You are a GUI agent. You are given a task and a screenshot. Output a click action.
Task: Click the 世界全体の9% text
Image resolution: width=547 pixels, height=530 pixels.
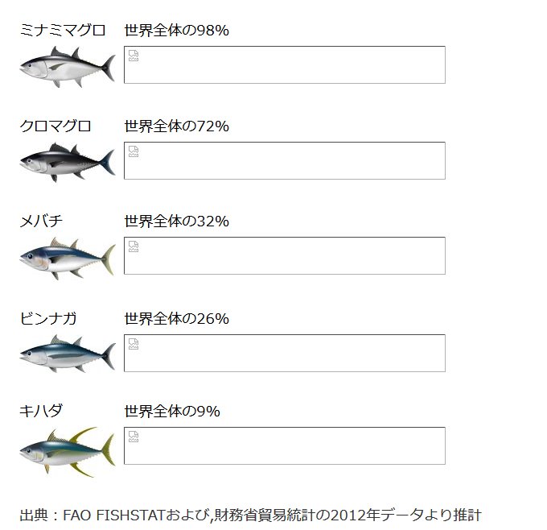pyautogui.click(x=172, y=411)
